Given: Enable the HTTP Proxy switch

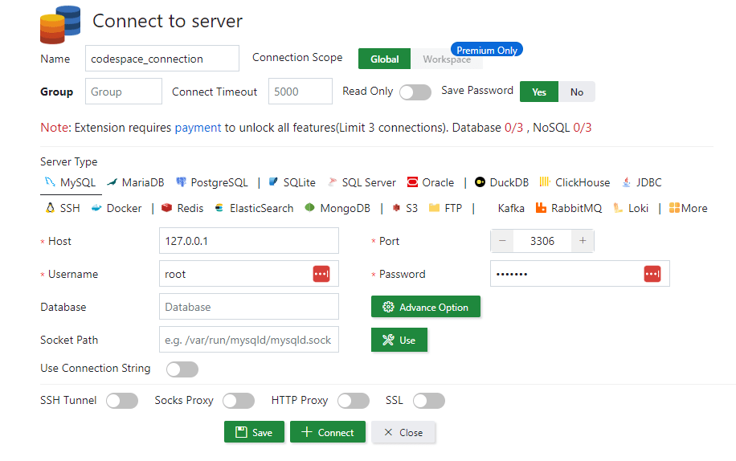Looking at the screenshot, I should coord(354,401).
